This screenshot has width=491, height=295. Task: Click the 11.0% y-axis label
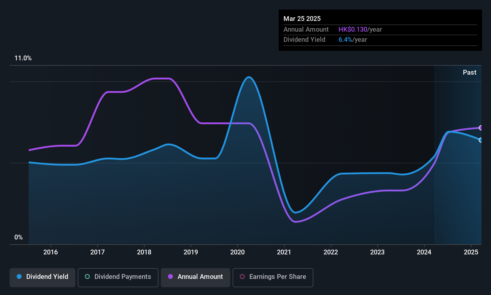click(23, 58)
